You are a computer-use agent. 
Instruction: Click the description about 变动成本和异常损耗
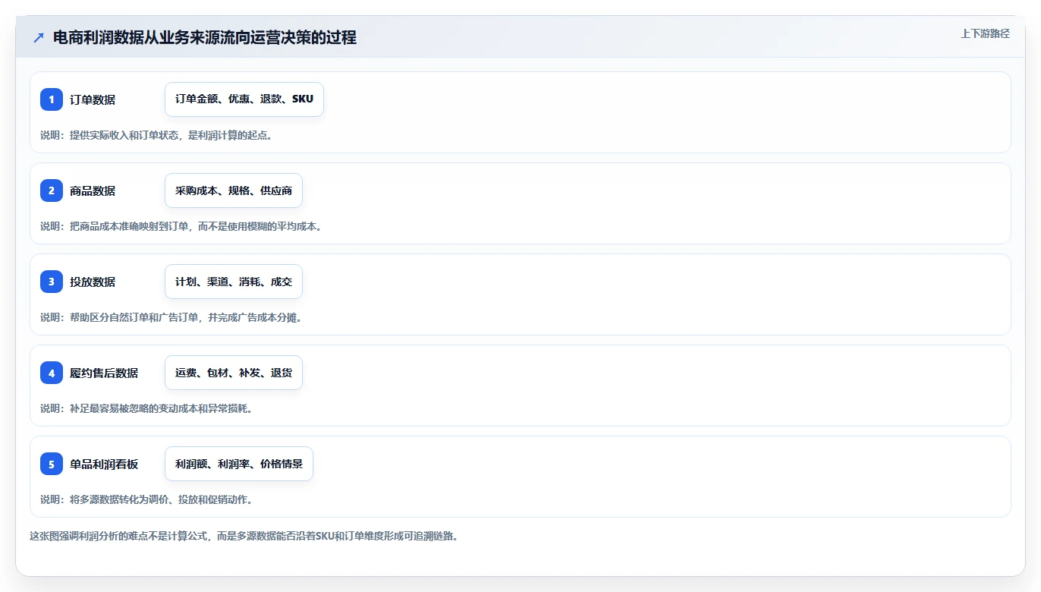coord(146,408)
